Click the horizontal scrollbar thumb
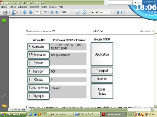The width and height of the screenshot is (157, 117). pos(80,110)
